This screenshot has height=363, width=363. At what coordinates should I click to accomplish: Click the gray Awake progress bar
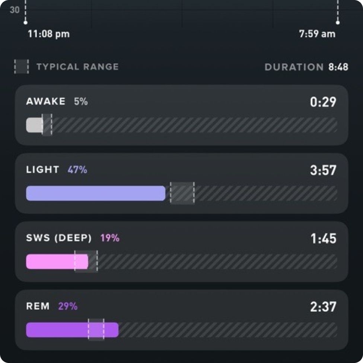click(35, 125)
